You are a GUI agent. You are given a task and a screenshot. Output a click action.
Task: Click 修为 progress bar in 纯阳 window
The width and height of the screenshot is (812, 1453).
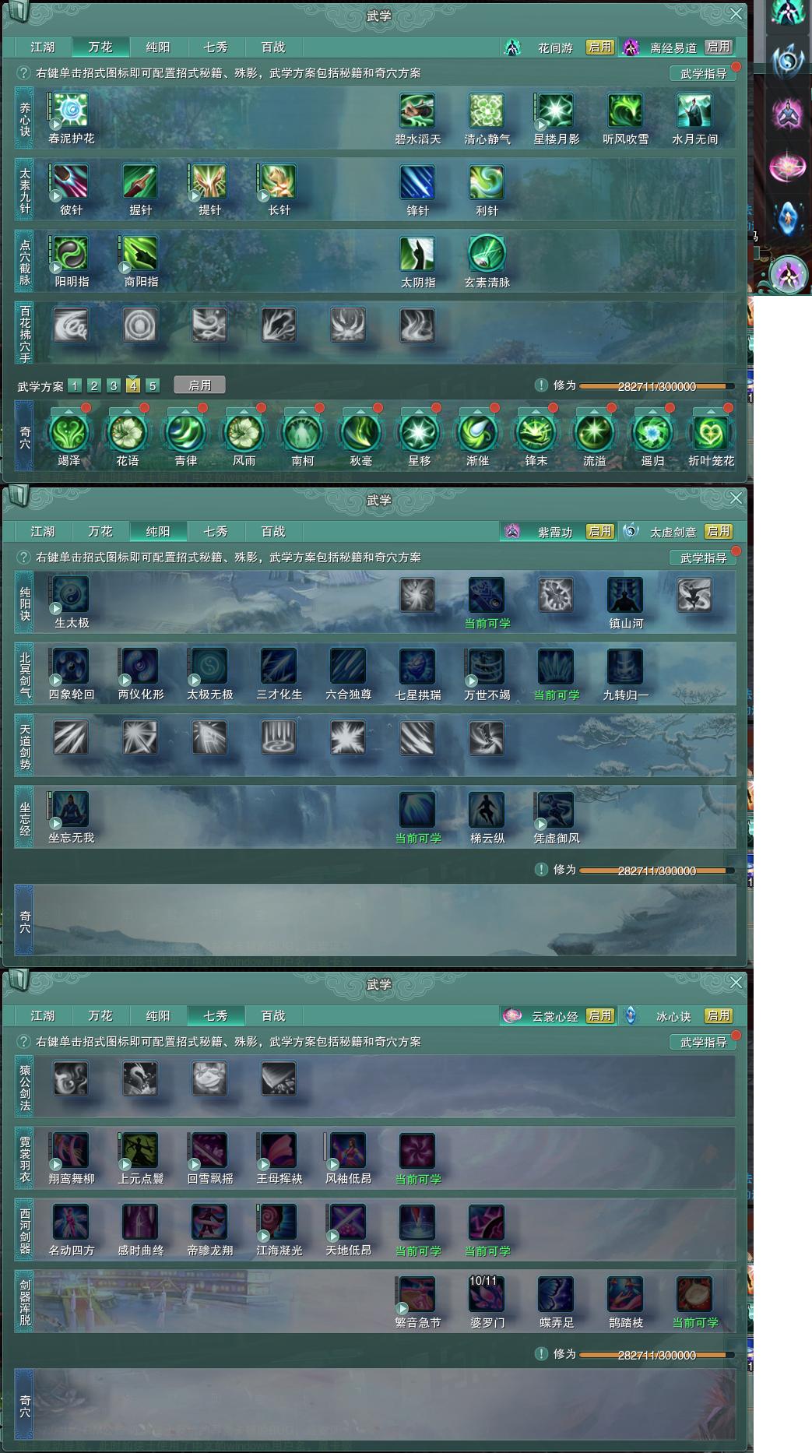[656, 871]
